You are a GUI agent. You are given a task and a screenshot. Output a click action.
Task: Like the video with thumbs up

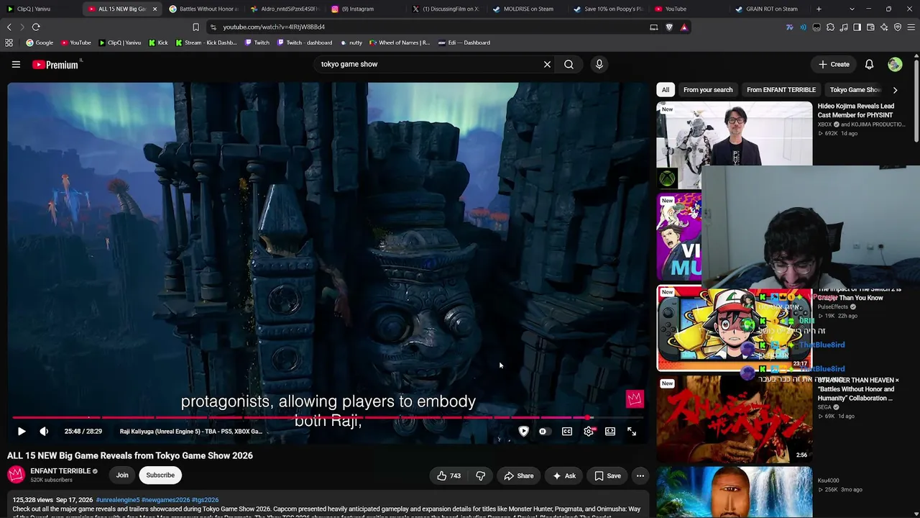point(448,476)
